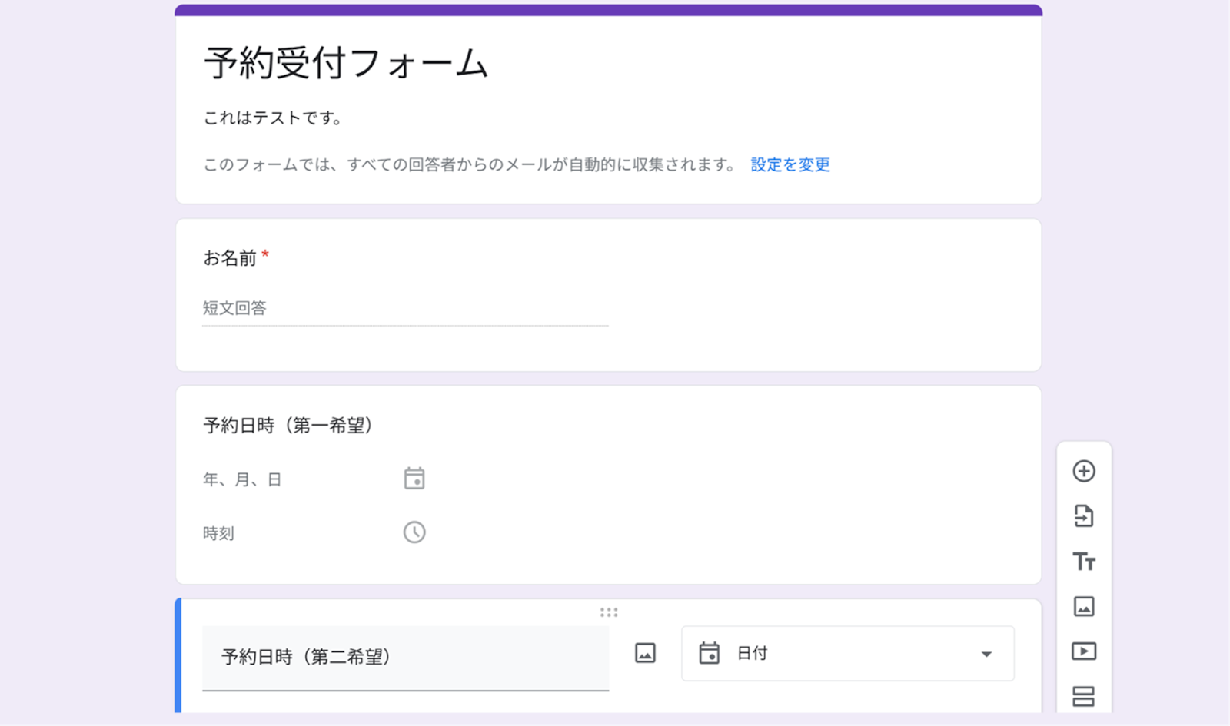Click the import questions icon
1230x726 pixels.
[x=1084, y=516]
